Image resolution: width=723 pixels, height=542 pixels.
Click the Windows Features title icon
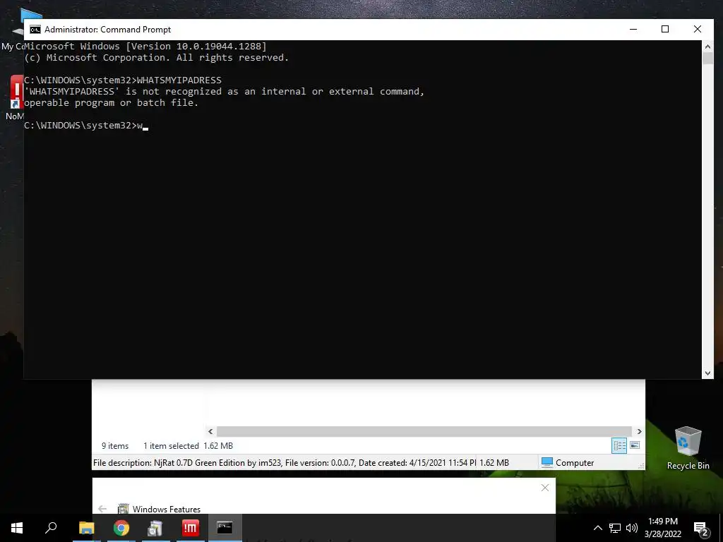click(123, 509)
